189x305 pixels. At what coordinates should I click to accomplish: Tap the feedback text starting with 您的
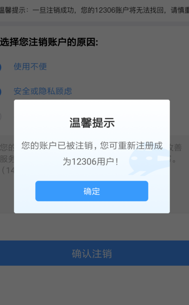tap(7, 147)
